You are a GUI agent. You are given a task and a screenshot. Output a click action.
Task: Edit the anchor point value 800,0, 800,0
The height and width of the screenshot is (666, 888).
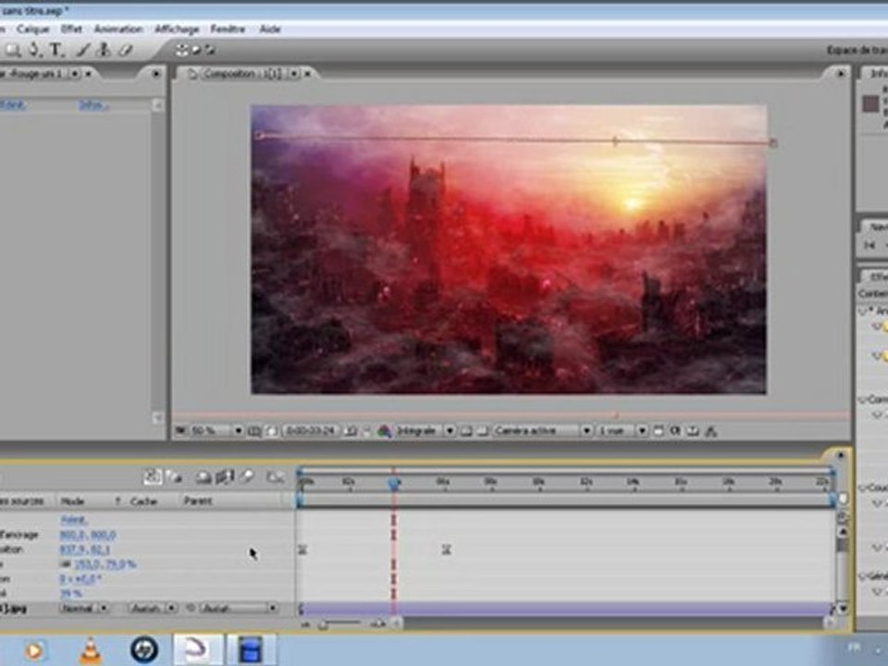[x=88, y=535]
